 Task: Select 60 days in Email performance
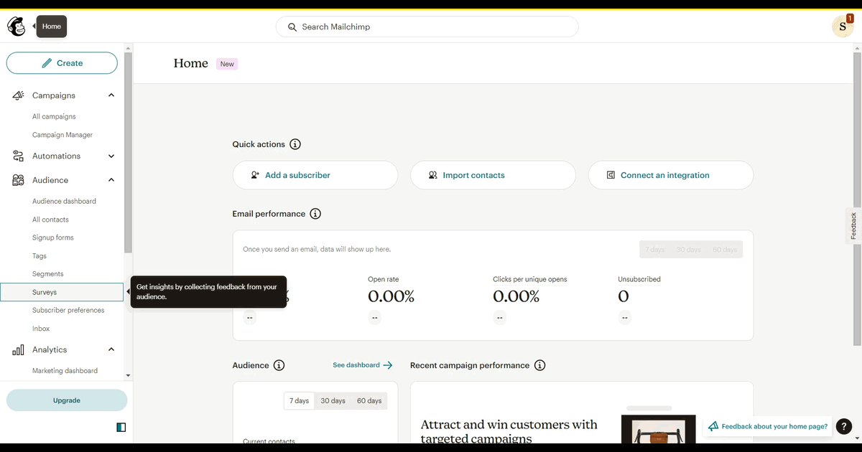(x=725, y=250)
